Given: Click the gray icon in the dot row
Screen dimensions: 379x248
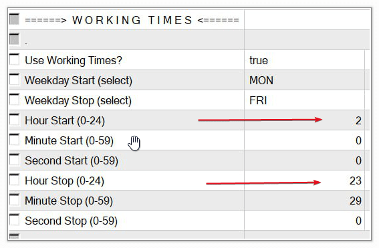Looking at the screenshot, I should 14,39.
